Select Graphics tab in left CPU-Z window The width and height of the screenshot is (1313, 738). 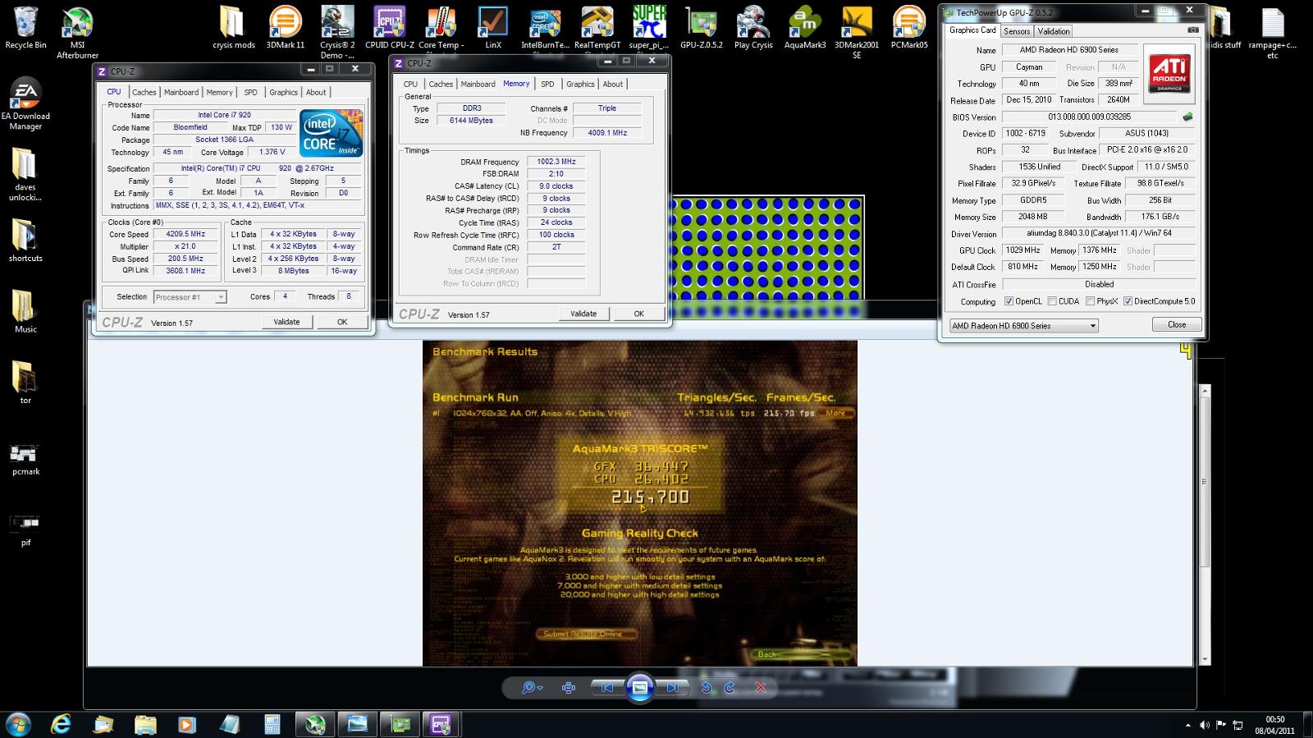click(x=284, y=92)
